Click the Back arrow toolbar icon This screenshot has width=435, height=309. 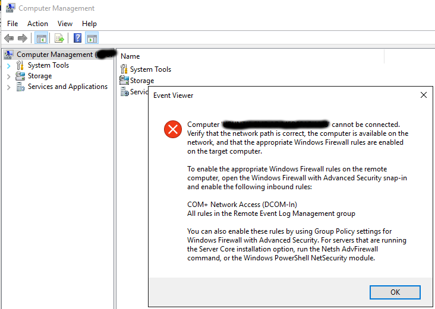tap(9, 38)
